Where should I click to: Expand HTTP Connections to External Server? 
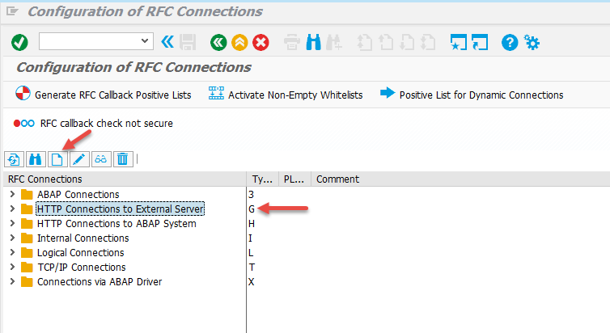(11, 209)
